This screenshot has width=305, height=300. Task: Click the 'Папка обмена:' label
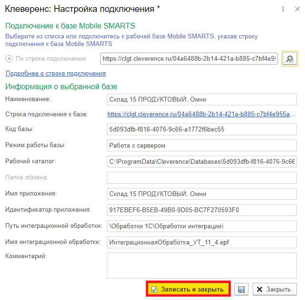27,177
